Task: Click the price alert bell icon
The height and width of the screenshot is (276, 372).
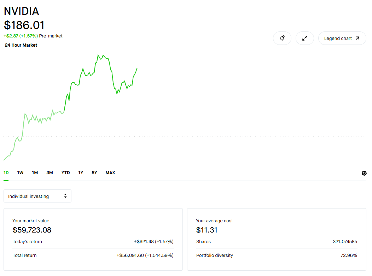Action: [x=282, y=38]
